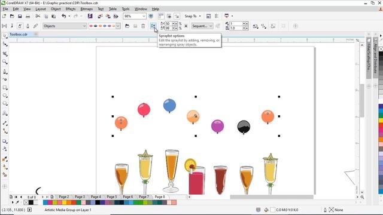This screenshot has height=215, width=383.
Task: Expand the Undo history dropdown arrow
Action: tap(69, 16)
